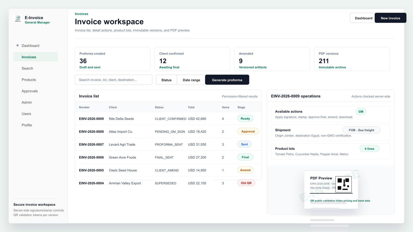Click the FOB - Sea freight badge
Screen dimensions: 413x232
(361, 130)
